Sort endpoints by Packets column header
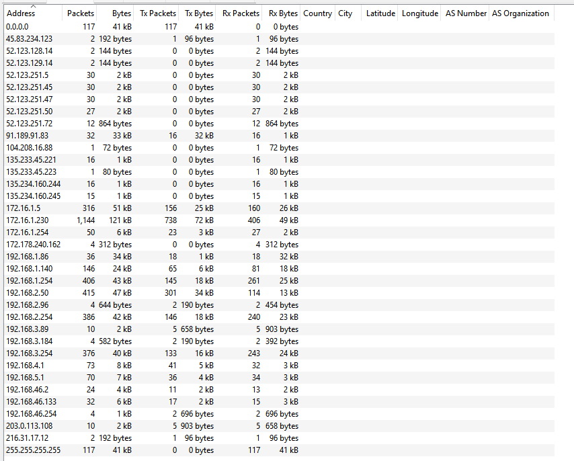This screenshot has width=574, height=461. click(81, 13)
